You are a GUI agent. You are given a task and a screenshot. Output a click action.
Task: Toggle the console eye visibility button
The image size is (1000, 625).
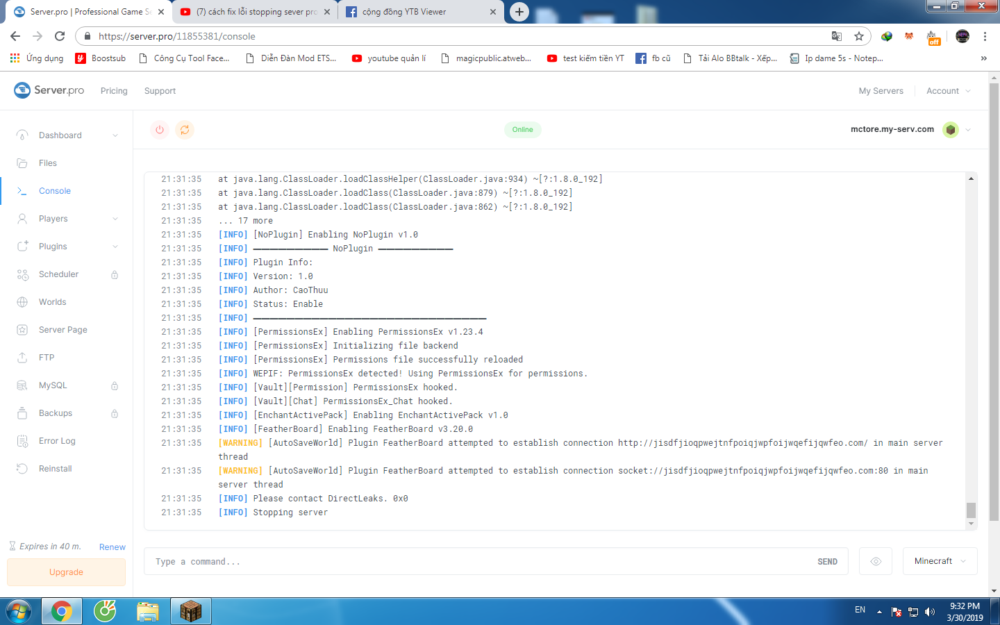tap(876, 561)
